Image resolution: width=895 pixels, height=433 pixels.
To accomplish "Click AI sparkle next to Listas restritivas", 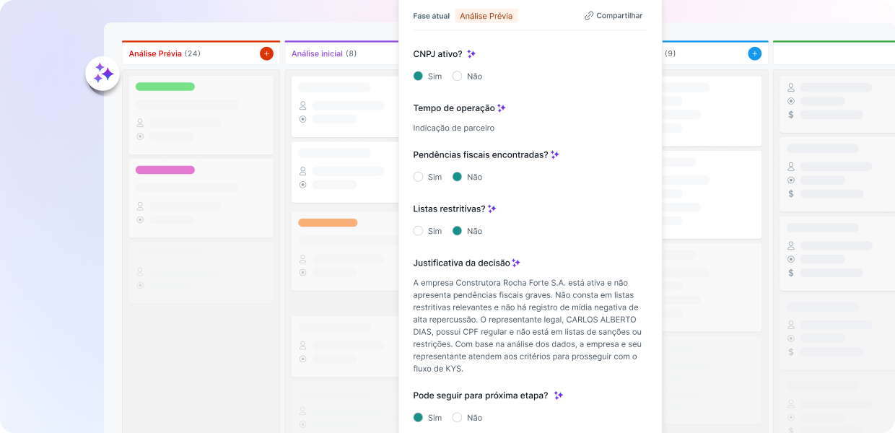I will pyautogui.click(x=492, y=209).
